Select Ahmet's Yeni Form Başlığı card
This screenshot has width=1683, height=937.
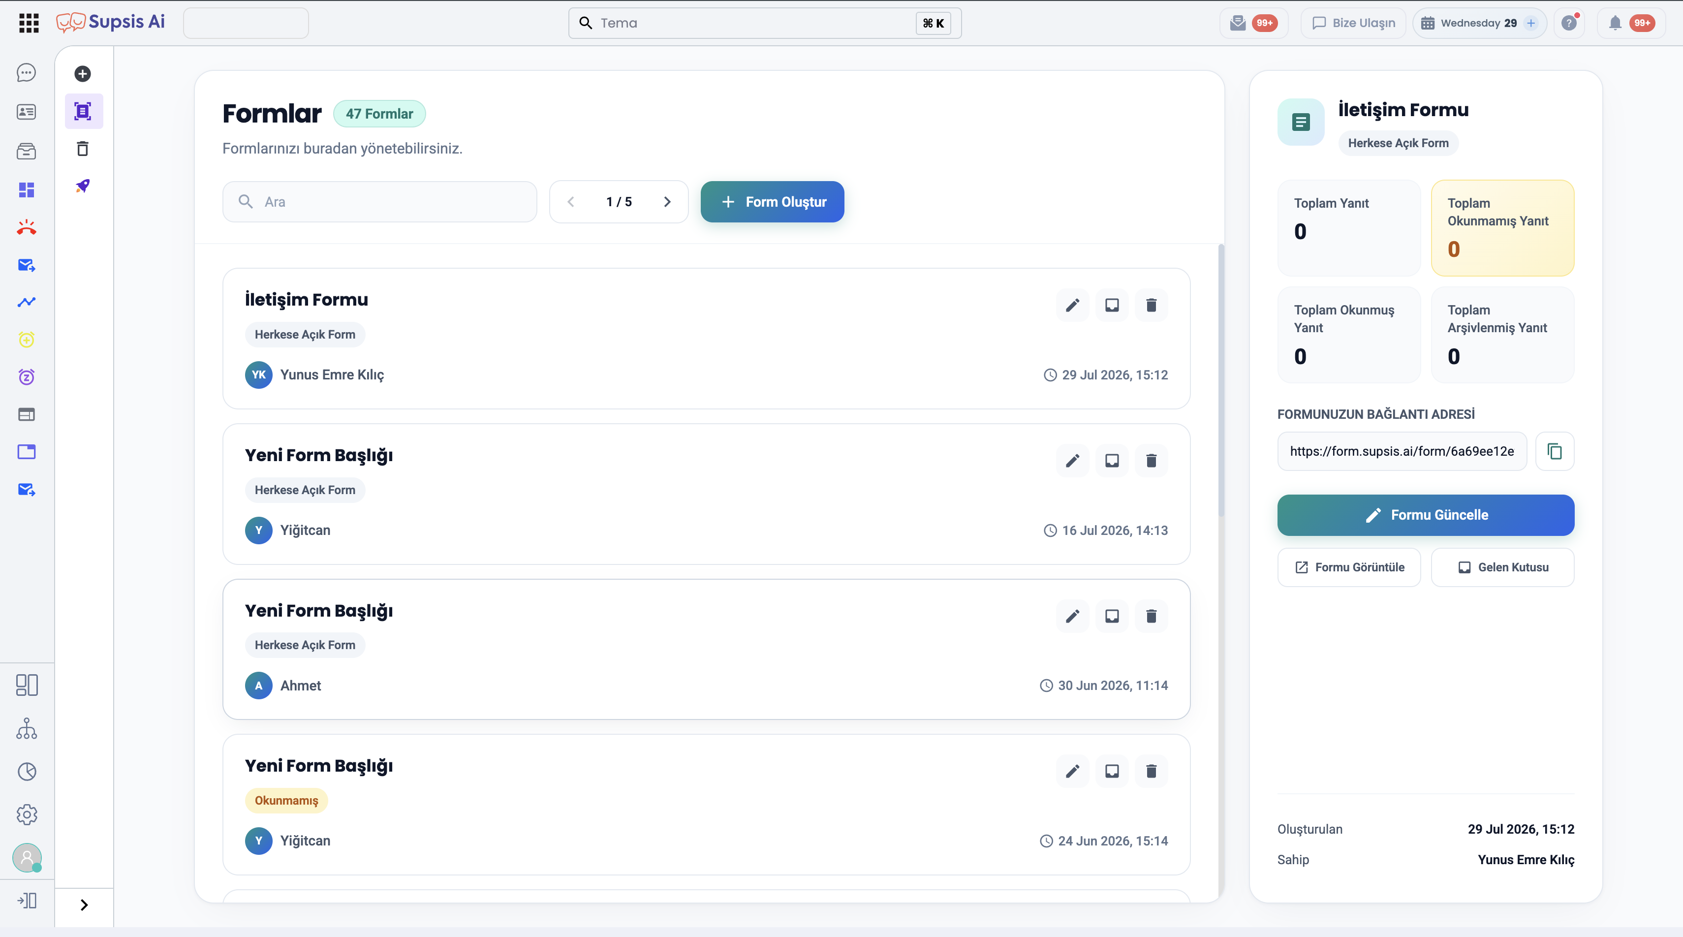pyautogui.click(x=706, y=650)
